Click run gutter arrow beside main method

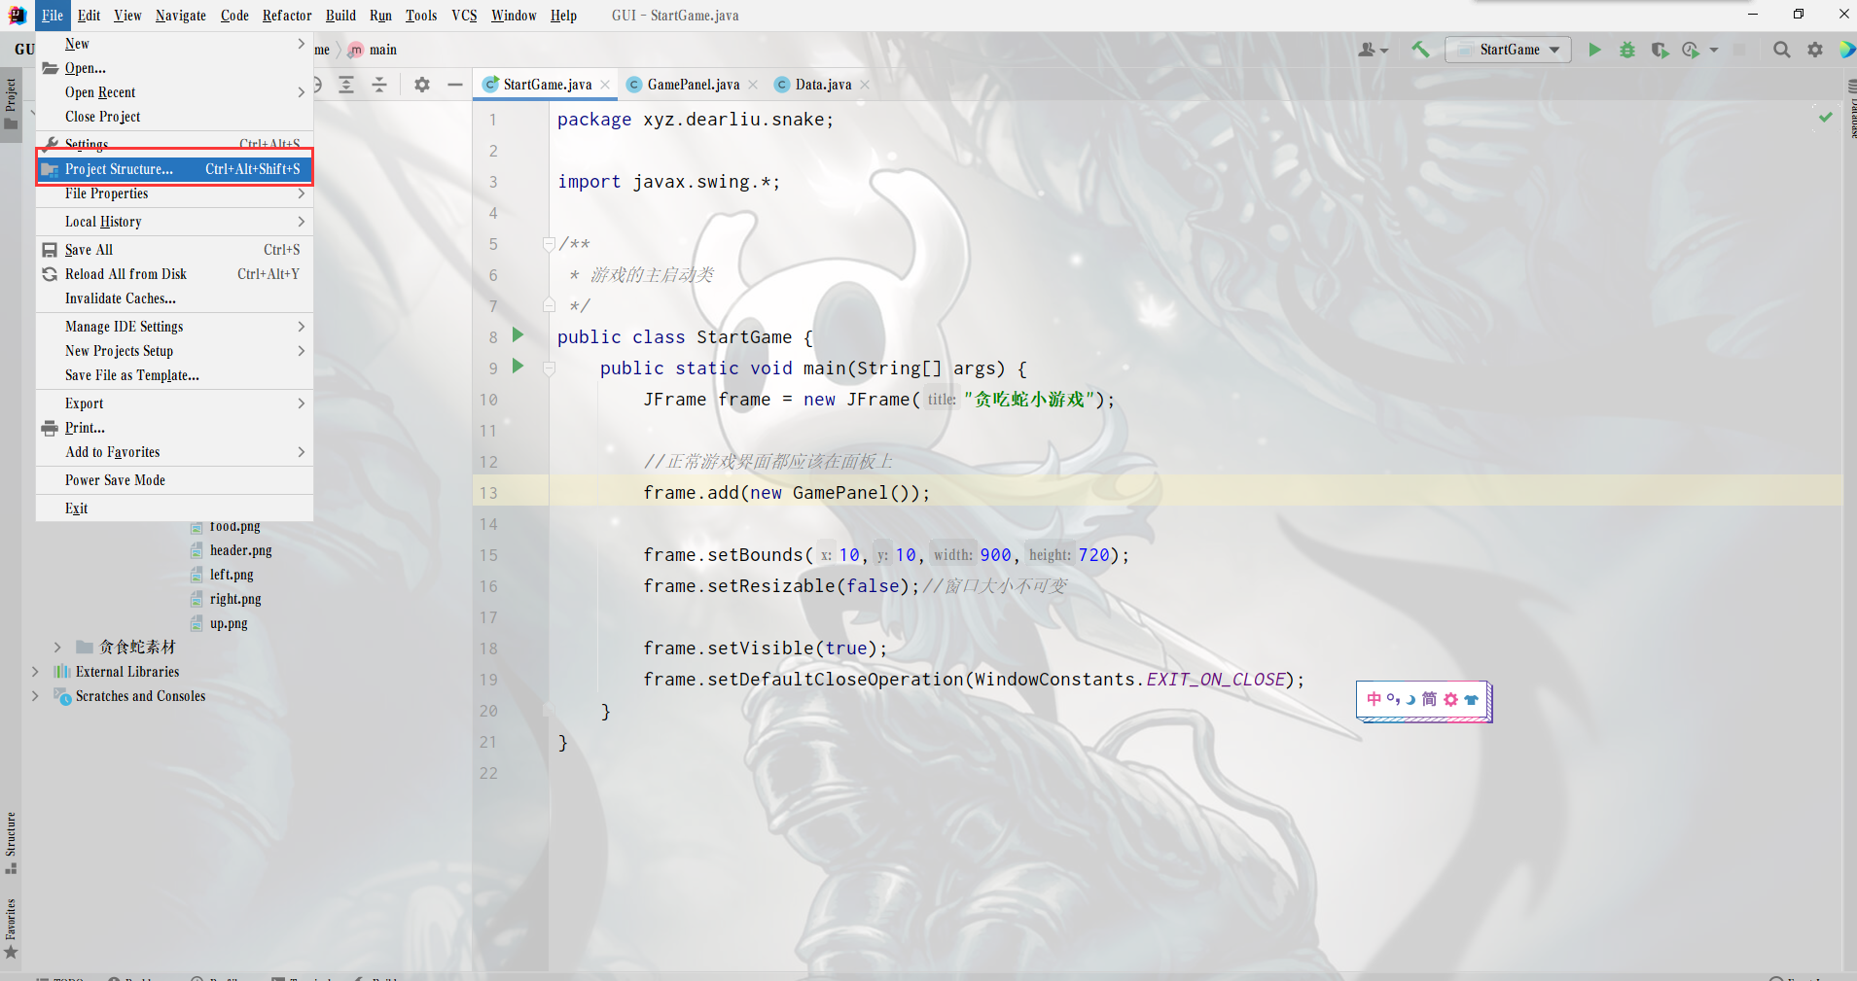click(x=518, y=367)
